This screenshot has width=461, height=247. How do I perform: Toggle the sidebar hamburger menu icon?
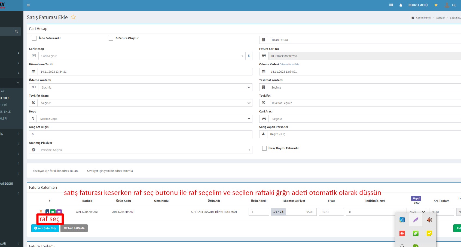click(x=28, y=5)
